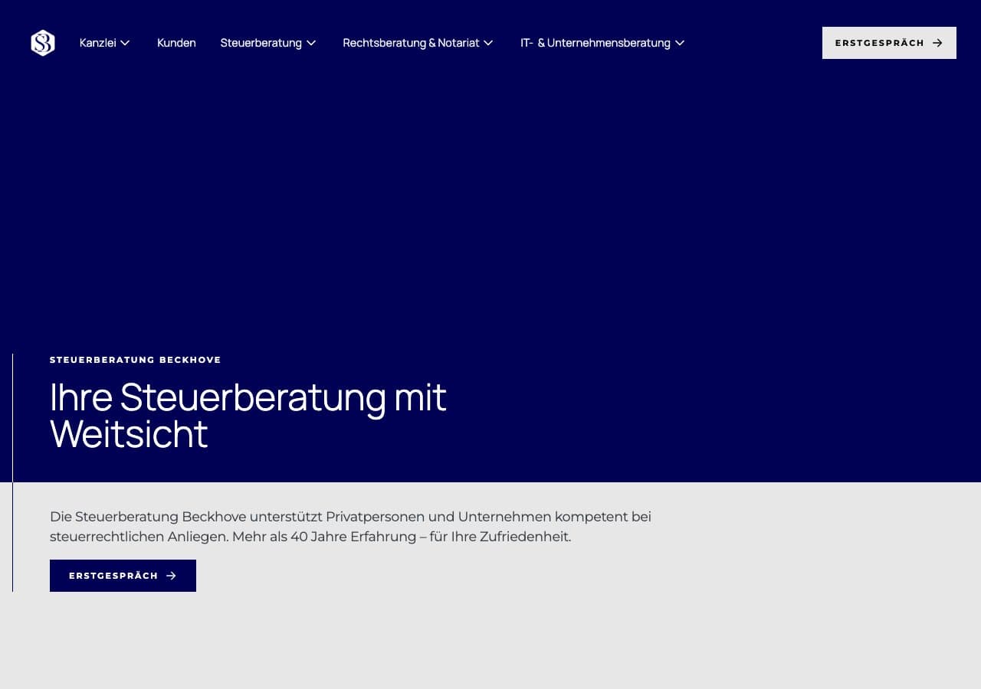The width and height of the screenshot is (981, 689).
Task: Click the introductory paragraph about Steuerberatung Beckhove
Action: pos(350,527)
